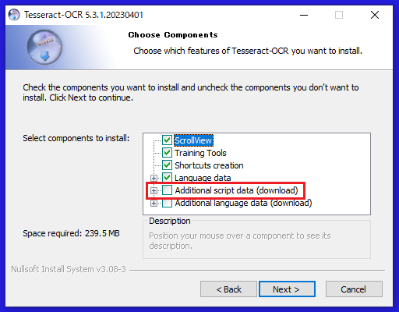
Task: Select the ScrollView component label
Action: pyautogui.click(x=193, y=140)
